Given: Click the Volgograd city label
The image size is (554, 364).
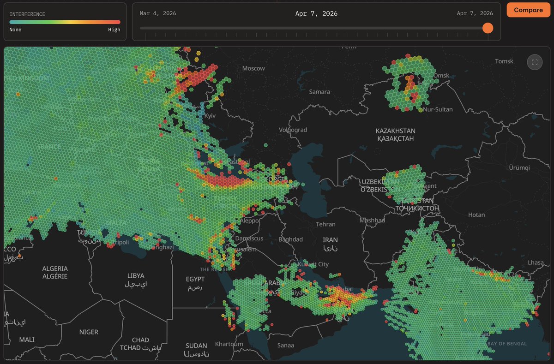Looking at the screenshot, I should [x=293, y=130].
